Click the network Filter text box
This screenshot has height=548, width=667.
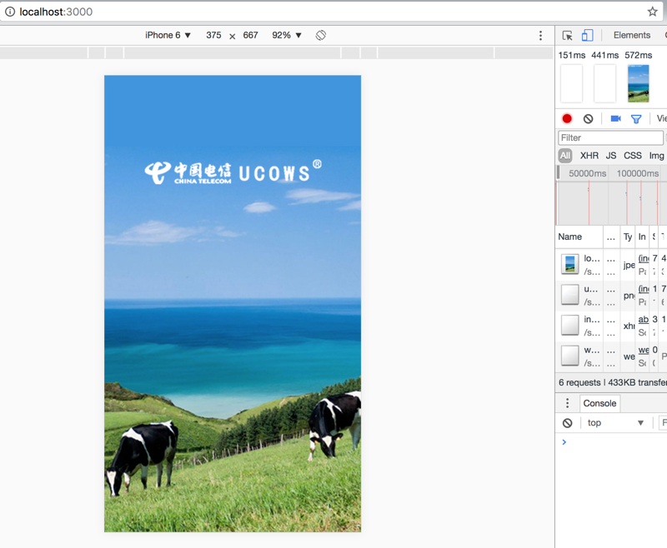tap(610, 137)
